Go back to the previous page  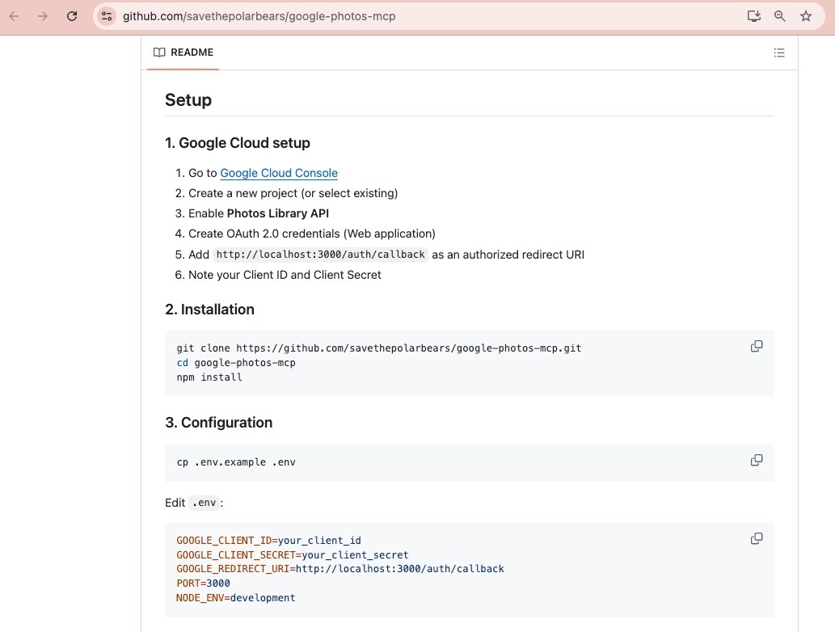pos(15,16)
